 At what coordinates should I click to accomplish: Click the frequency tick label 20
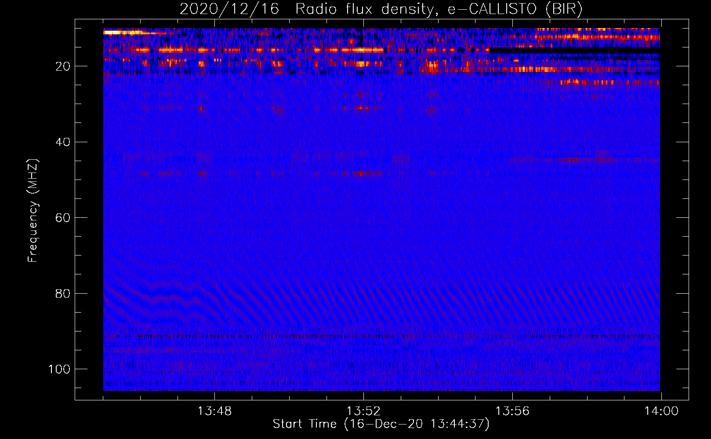click(63, 66)
